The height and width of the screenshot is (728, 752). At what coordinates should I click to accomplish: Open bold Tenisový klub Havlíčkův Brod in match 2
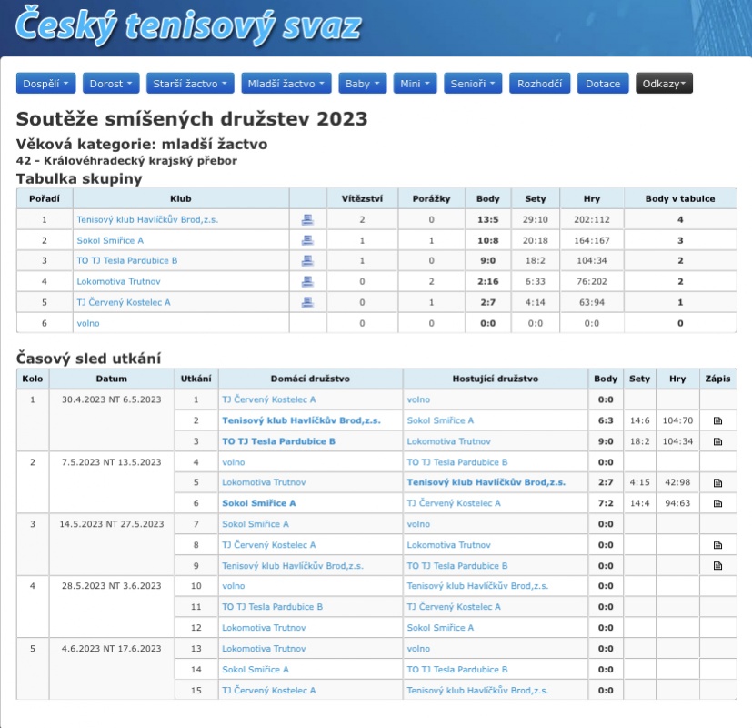[x=301, y=420]
